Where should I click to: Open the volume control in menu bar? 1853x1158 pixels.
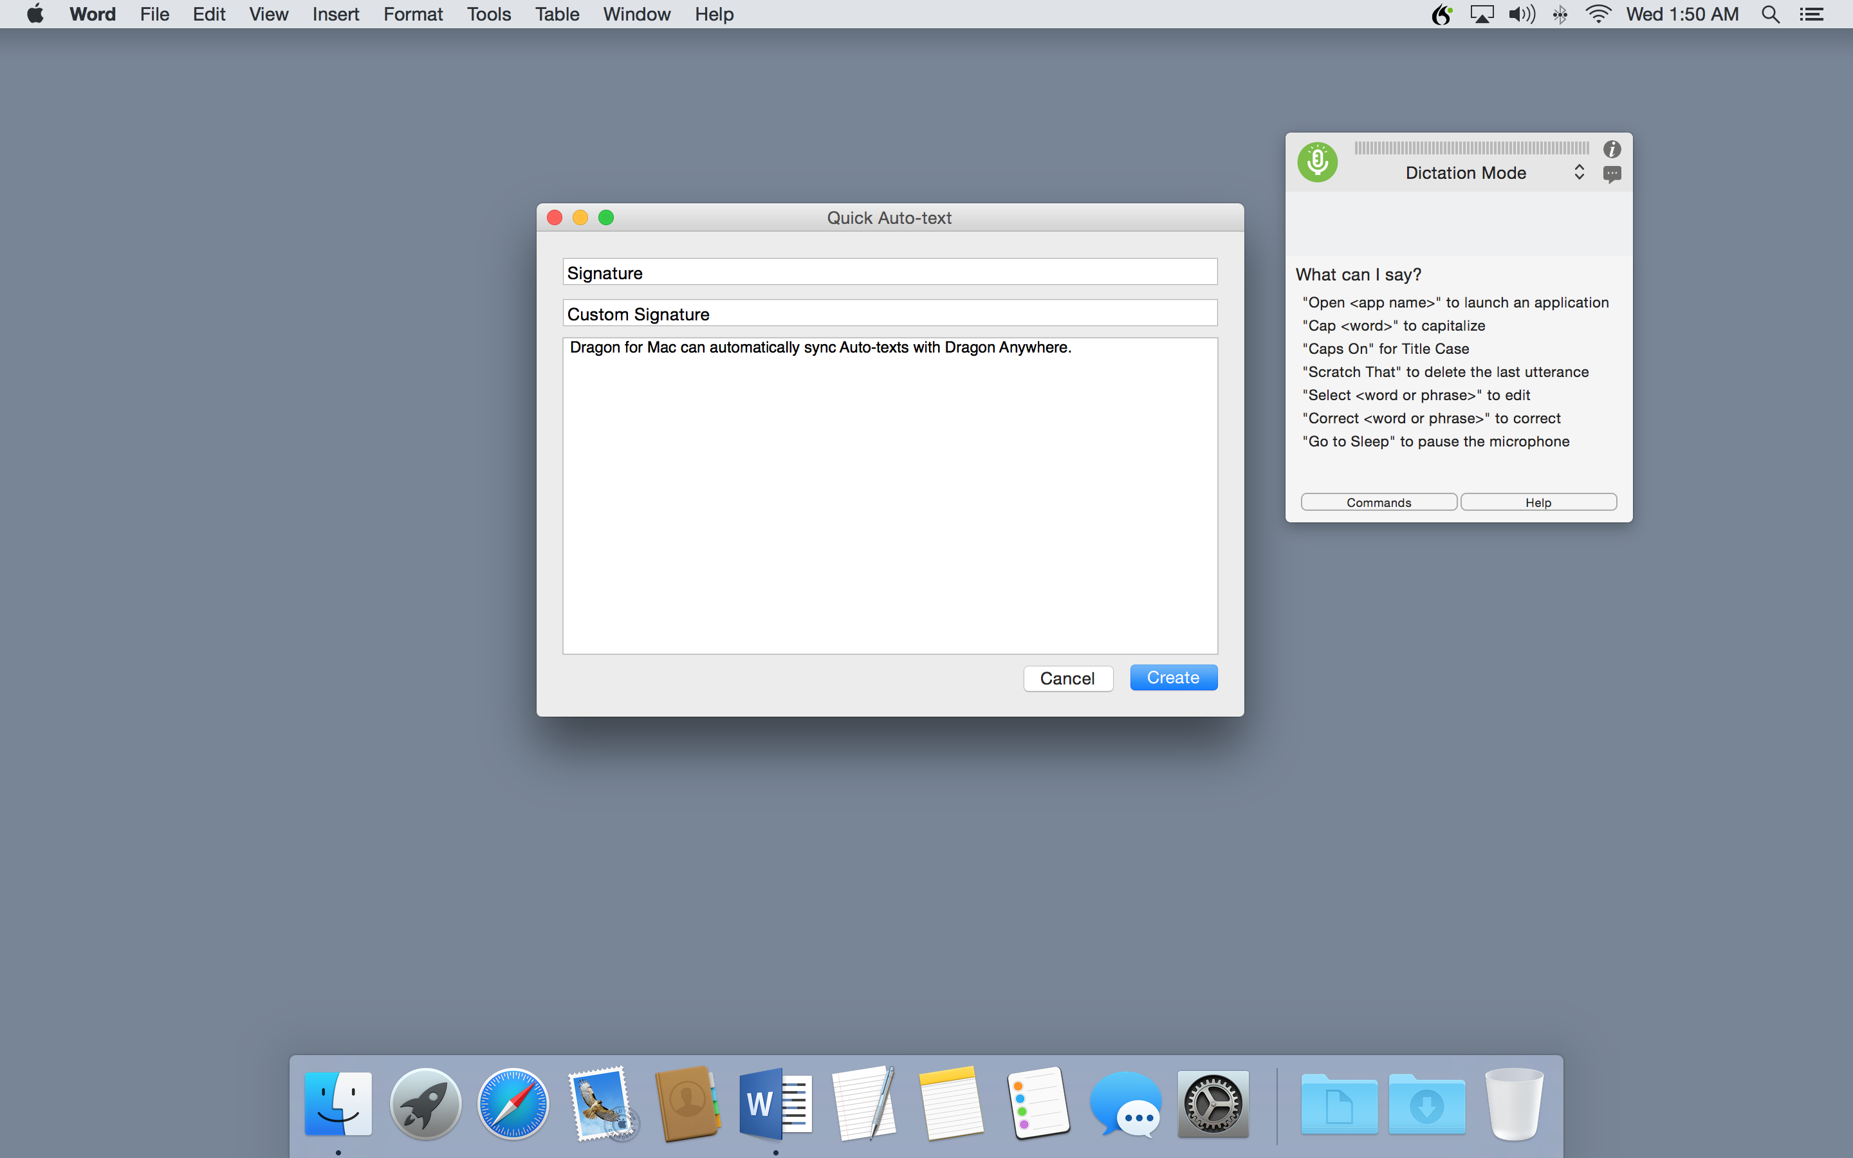[1521, 15]
